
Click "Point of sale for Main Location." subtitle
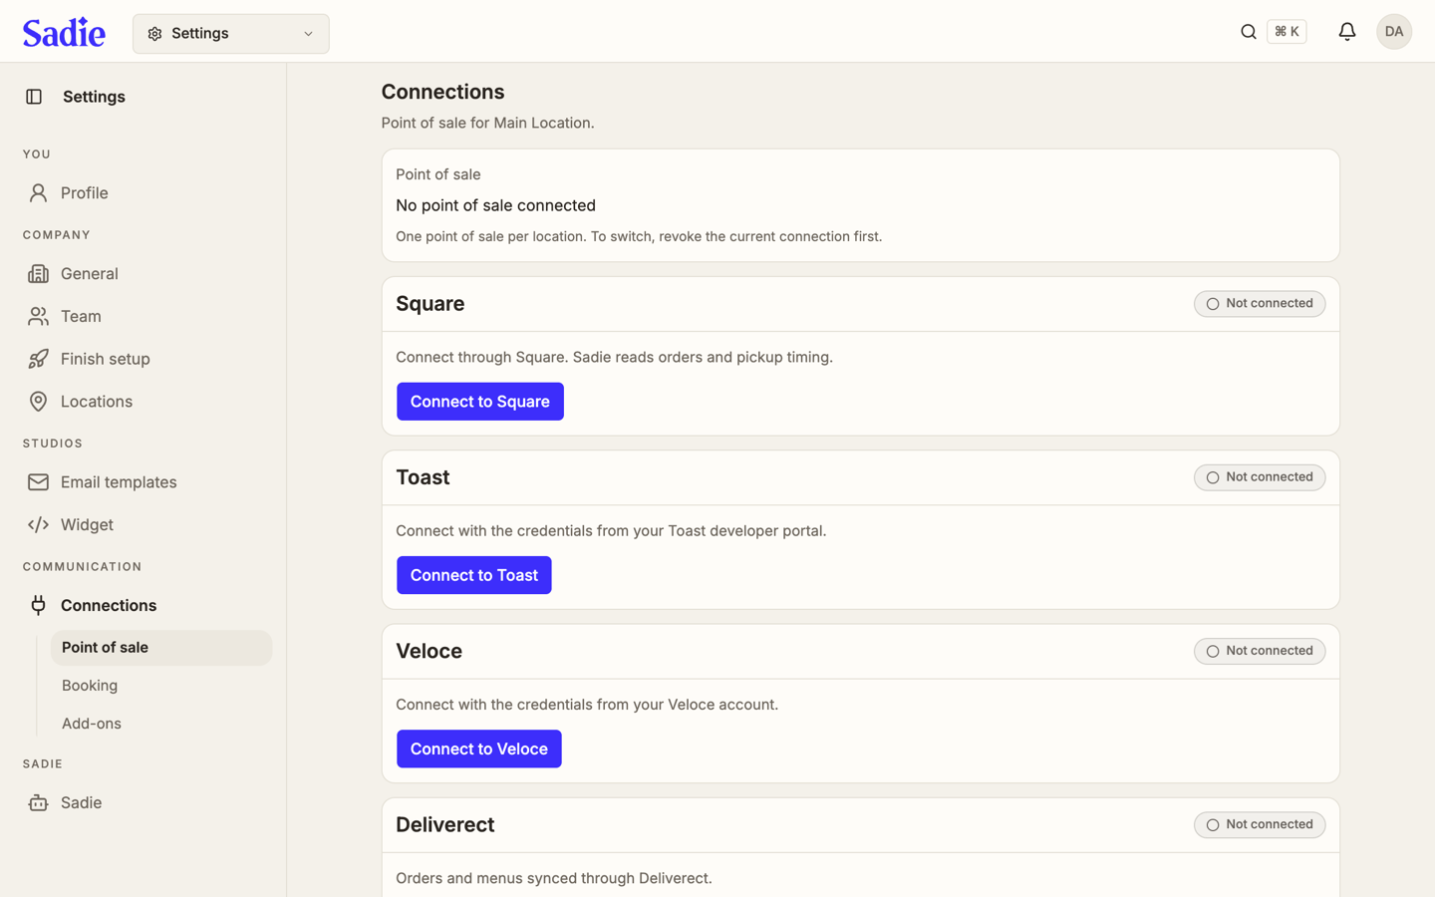click(x=488, y=123)
